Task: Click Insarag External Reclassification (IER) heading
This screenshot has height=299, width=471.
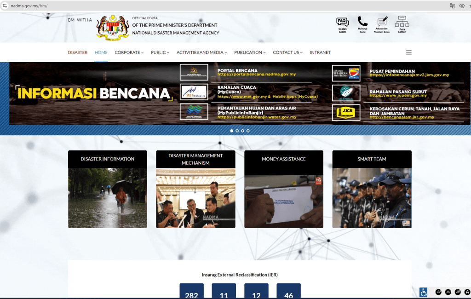Action: [240, 275]
